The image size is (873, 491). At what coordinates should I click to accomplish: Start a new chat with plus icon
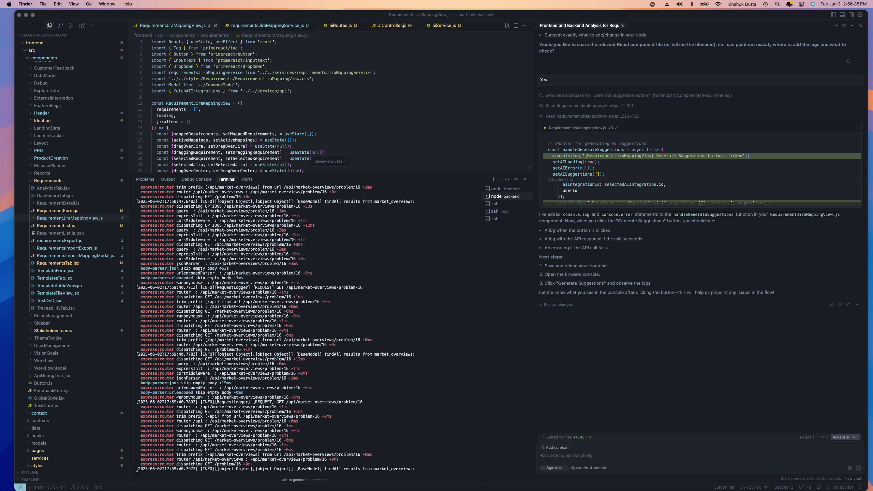[836, 26]
